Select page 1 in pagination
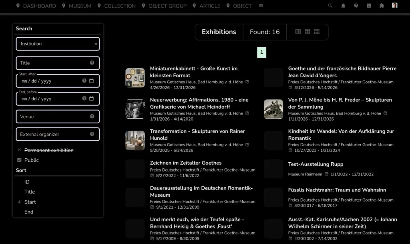The width and height of the screenshot is (410, 244). pos(261,52)
